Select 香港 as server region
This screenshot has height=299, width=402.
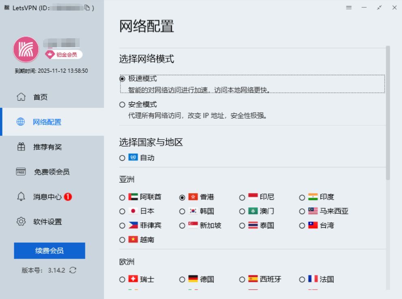point(182,197)
